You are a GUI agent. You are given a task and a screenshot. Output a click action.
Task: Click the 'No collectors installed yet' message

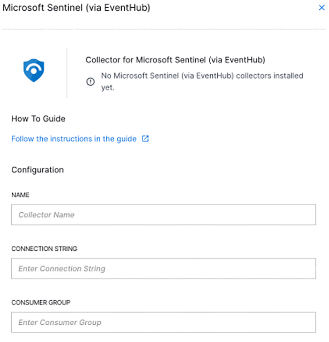click(202, 76)
